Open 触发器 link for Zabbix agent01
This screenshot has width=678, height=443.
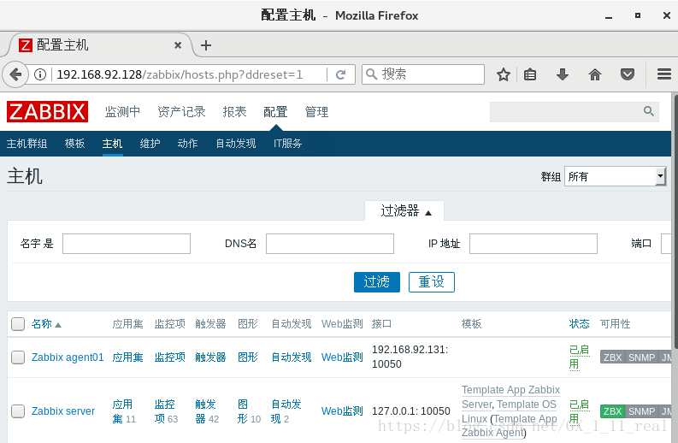[x=210, y=357]
